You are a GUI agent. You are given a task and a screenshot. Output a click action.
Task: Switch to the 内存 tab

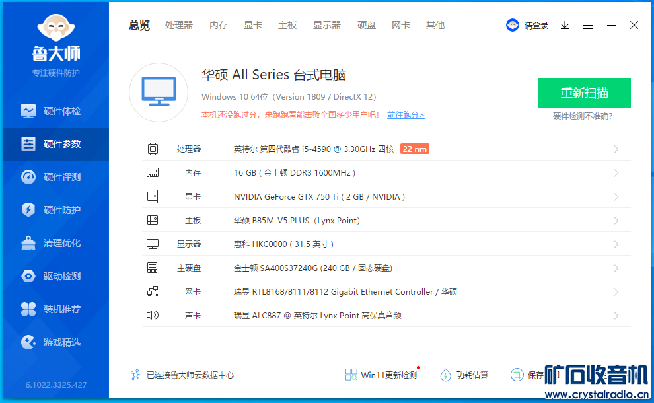(x=219, y=26)
